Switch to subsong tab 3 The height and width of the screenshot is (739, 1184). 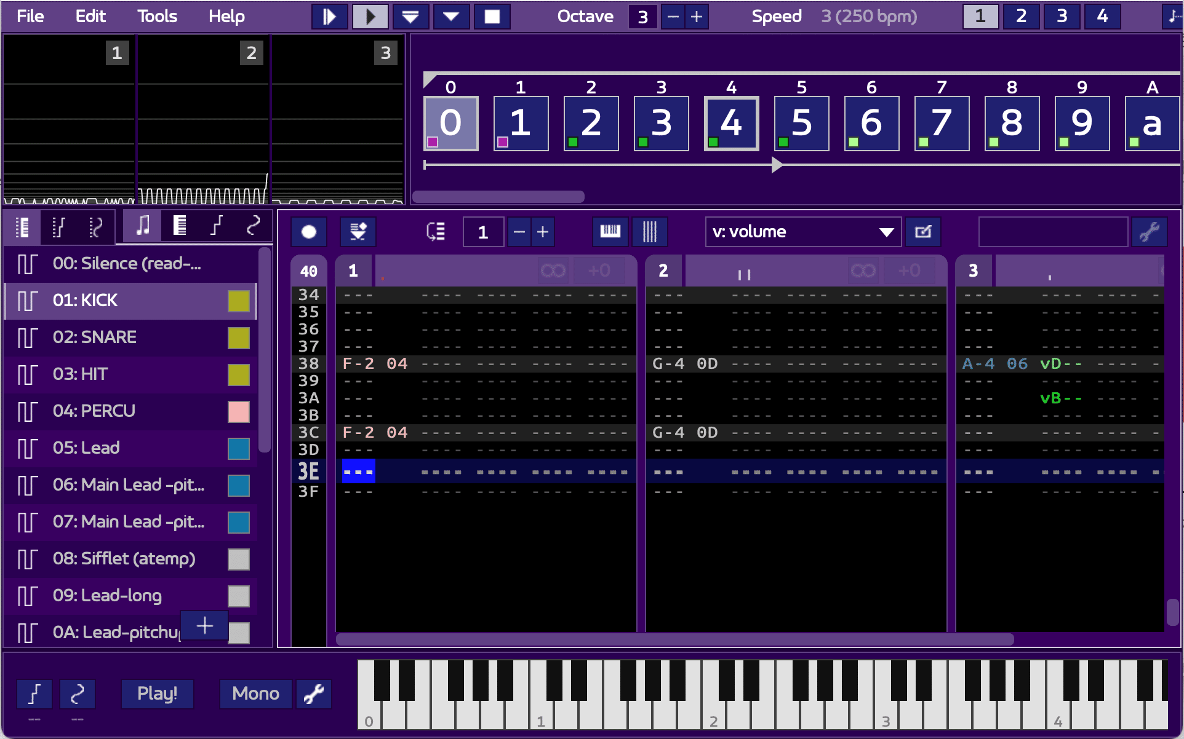(1062, 17)
